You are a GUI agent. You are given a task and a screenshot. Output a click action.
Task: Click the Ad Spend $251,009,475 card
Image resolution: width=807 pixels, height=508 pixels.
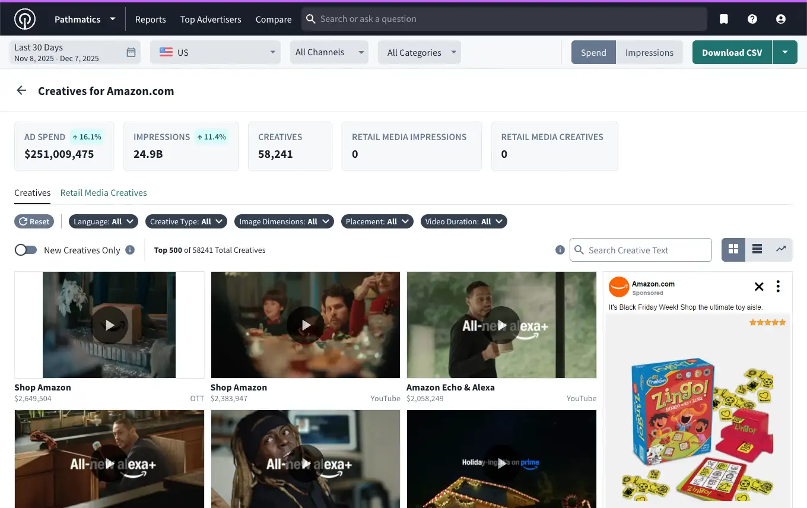coord(64,146)
